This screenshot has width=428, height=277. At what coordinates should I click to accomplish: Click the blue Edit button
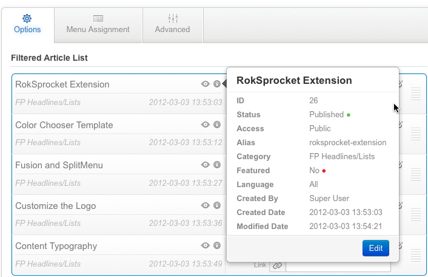376,248
